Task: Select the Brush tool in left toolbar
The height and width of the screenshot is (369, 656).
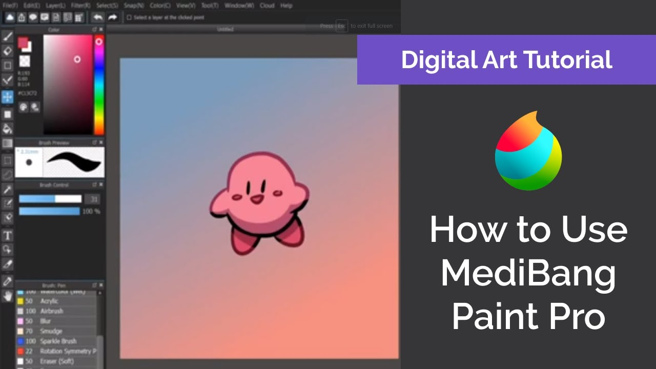Action: tap(8, 36)
